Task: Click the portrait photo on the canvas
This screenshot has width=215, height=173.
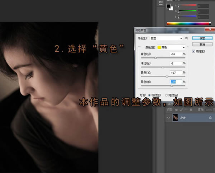Action: coord(49,98)
